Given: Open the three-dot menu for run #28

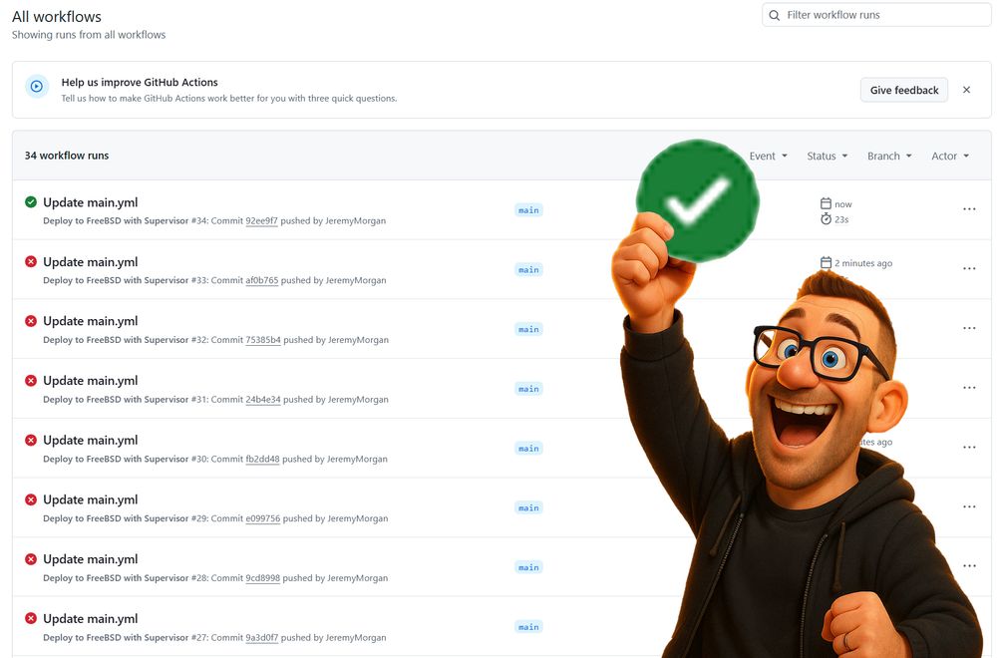Looking at the screenshot, I should 969,566.
